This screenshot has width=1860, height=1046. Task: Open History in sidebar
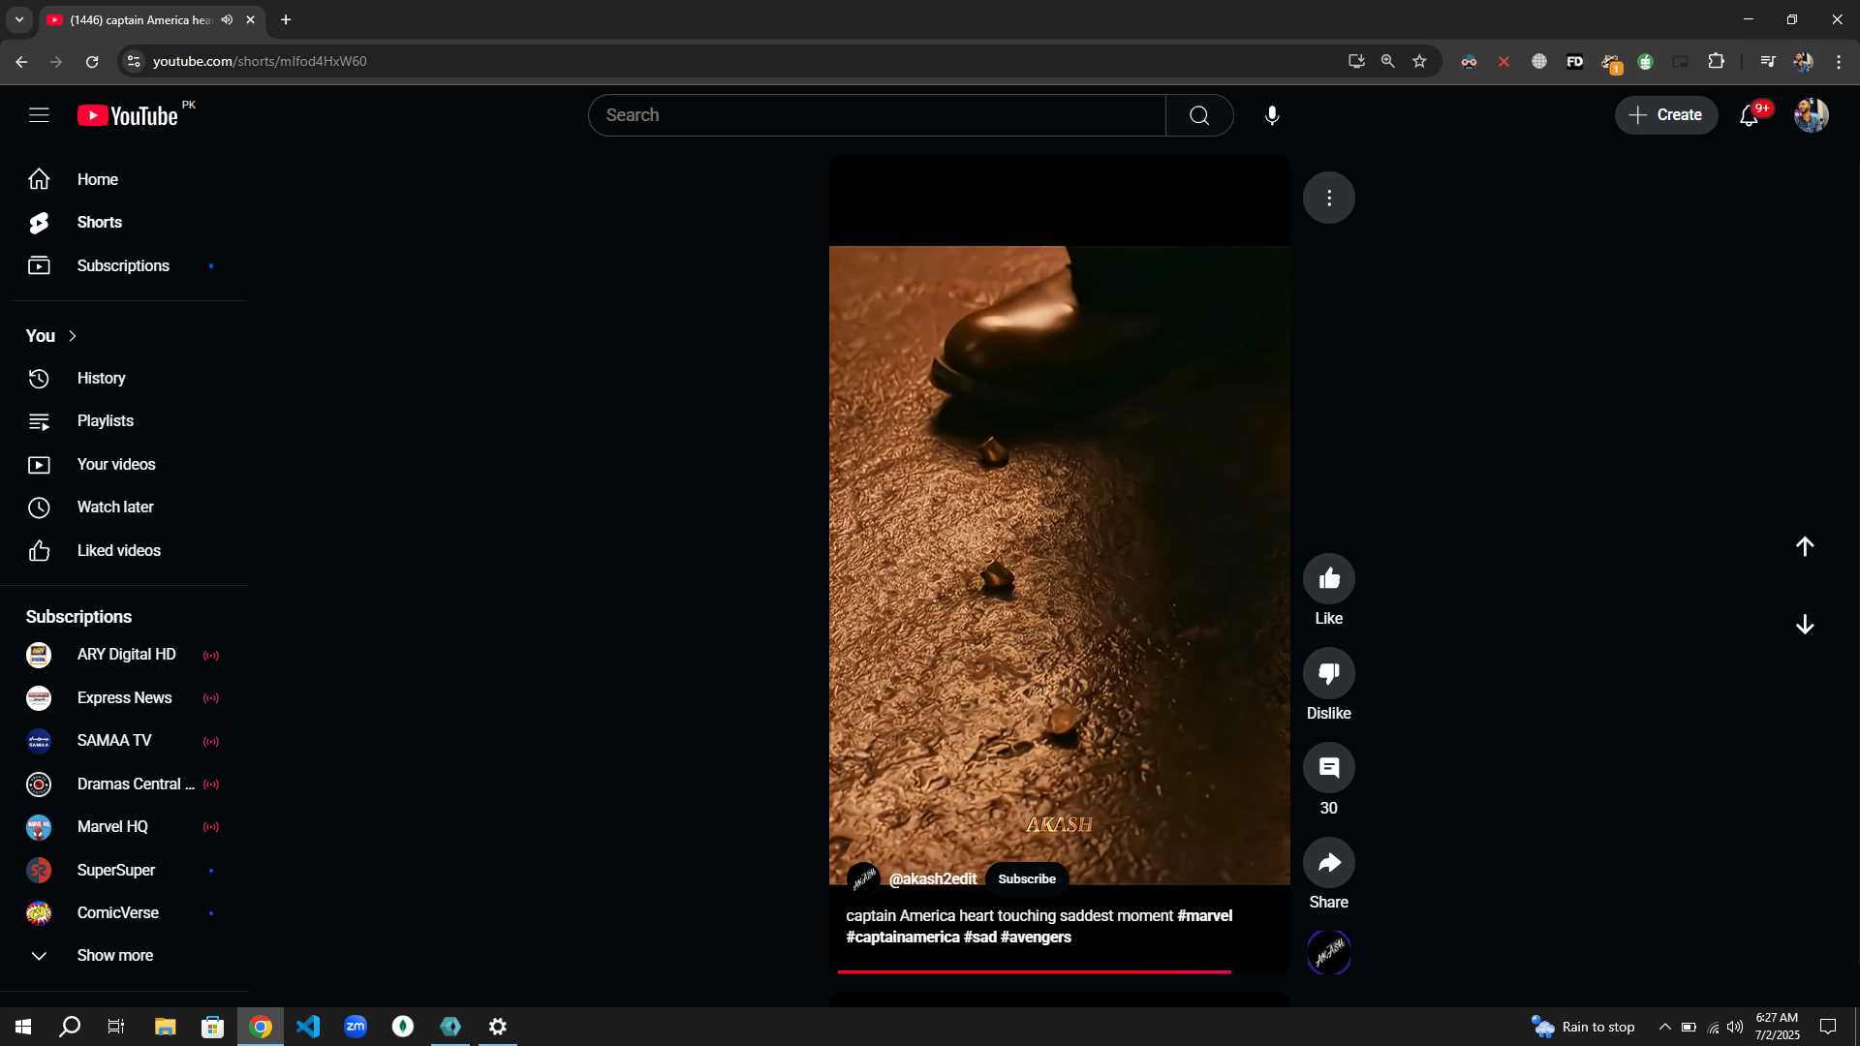click(123, 379)
